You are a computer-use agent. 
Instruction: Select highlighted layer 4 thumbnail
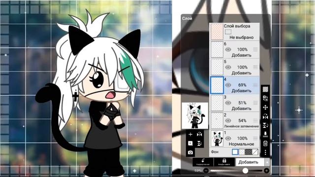click(x=217, y=85)
